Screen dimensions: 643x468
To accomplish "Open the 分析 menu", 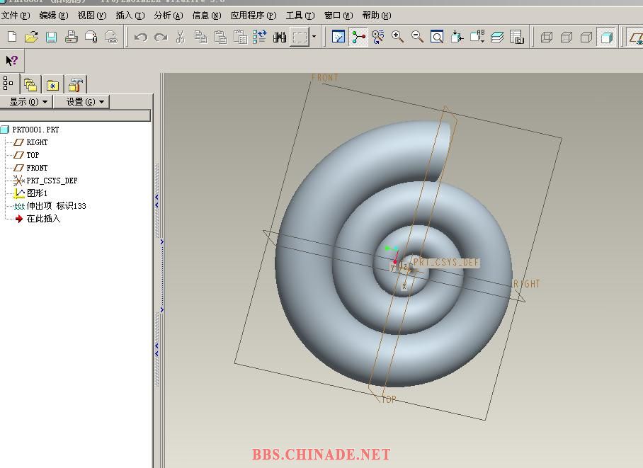I will point(168,15).
